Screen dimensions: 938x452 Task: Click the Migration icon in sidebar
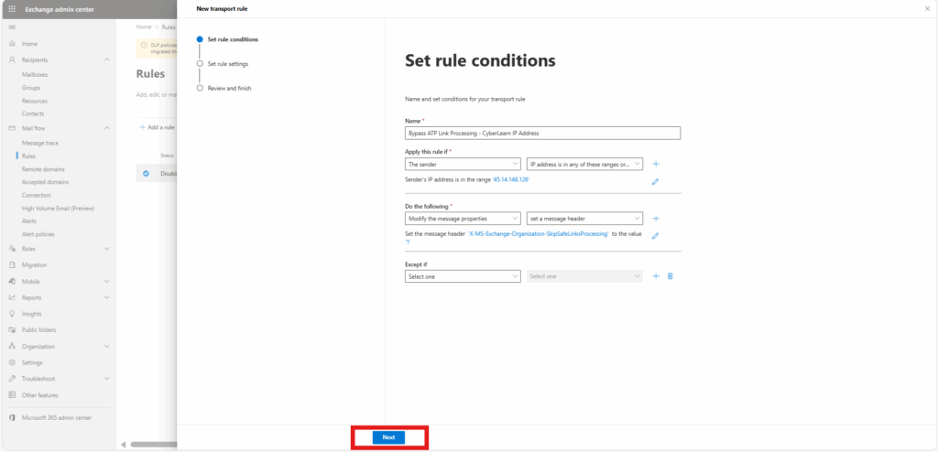(x=12, y=264)
